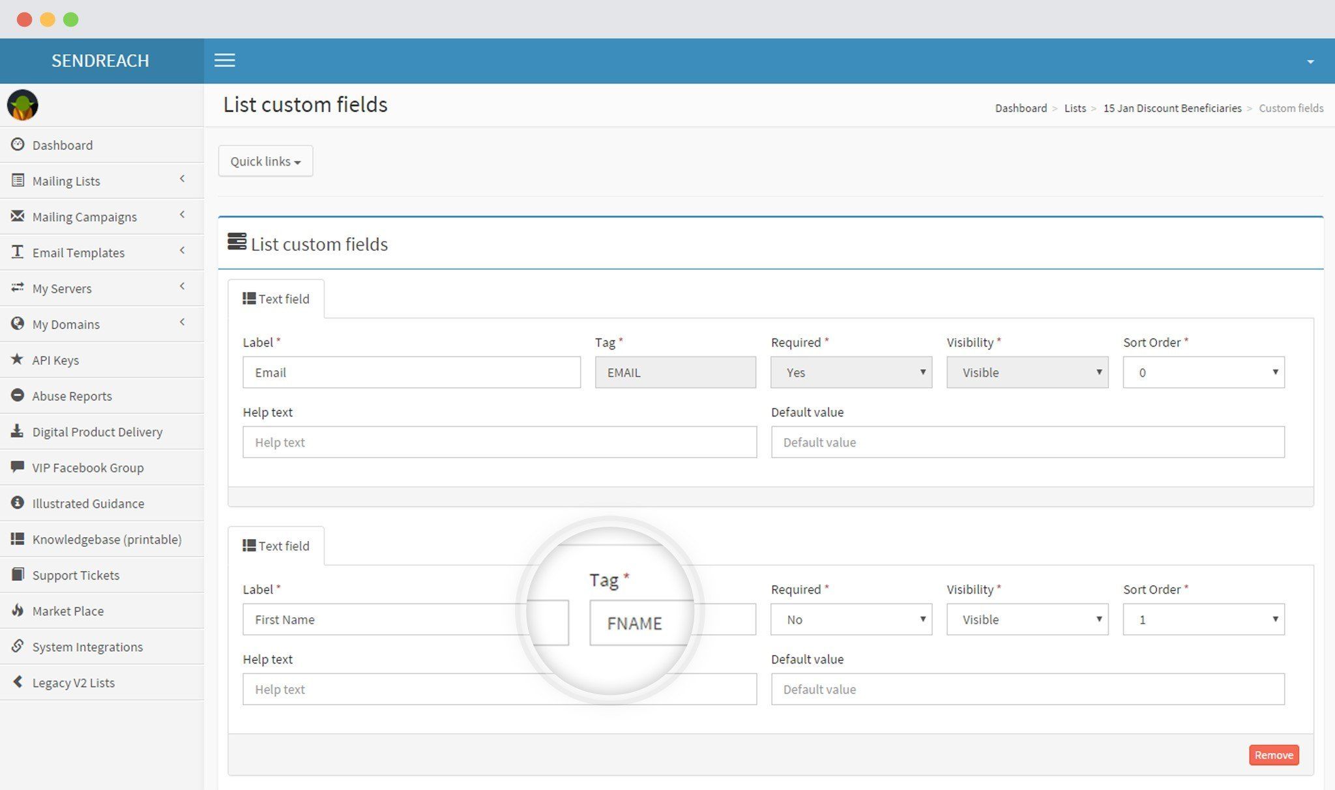Expand the Mailing Lists submenu chevron
Viewport: 1335px width, 790px height.
183,179
